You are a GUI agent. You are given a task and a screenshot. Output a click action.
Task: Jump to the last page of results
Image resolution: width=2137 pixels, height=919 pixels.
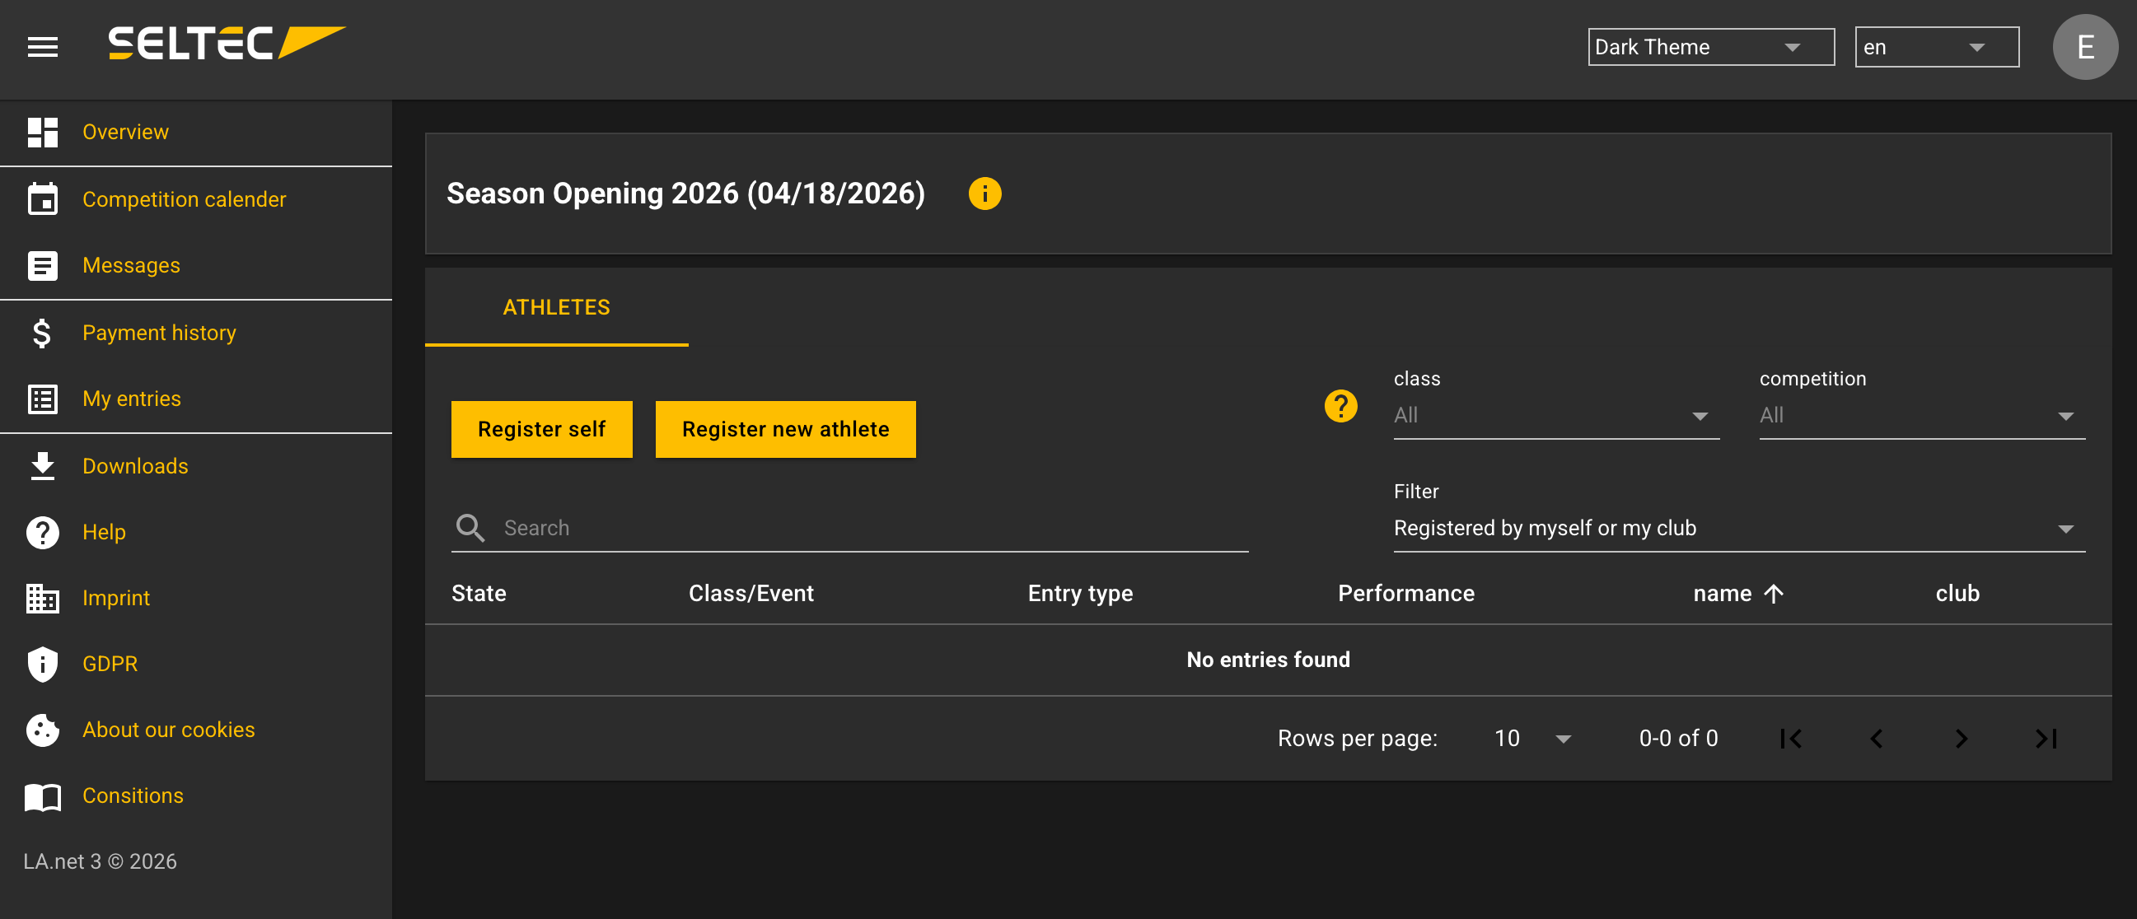click(2045, 738)
